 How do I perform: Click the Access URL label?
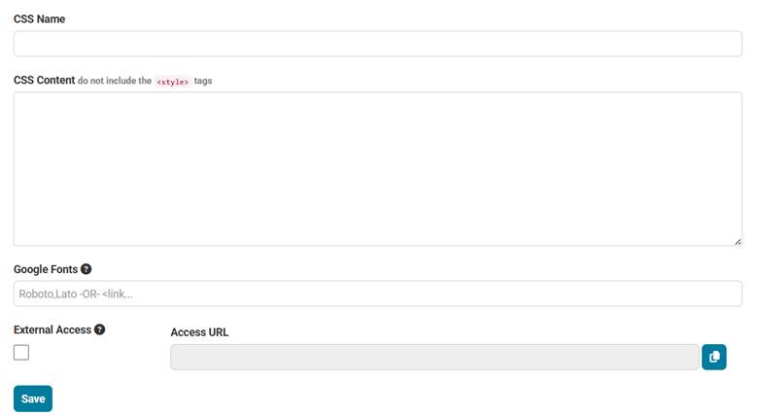click(x=199, y=332)
